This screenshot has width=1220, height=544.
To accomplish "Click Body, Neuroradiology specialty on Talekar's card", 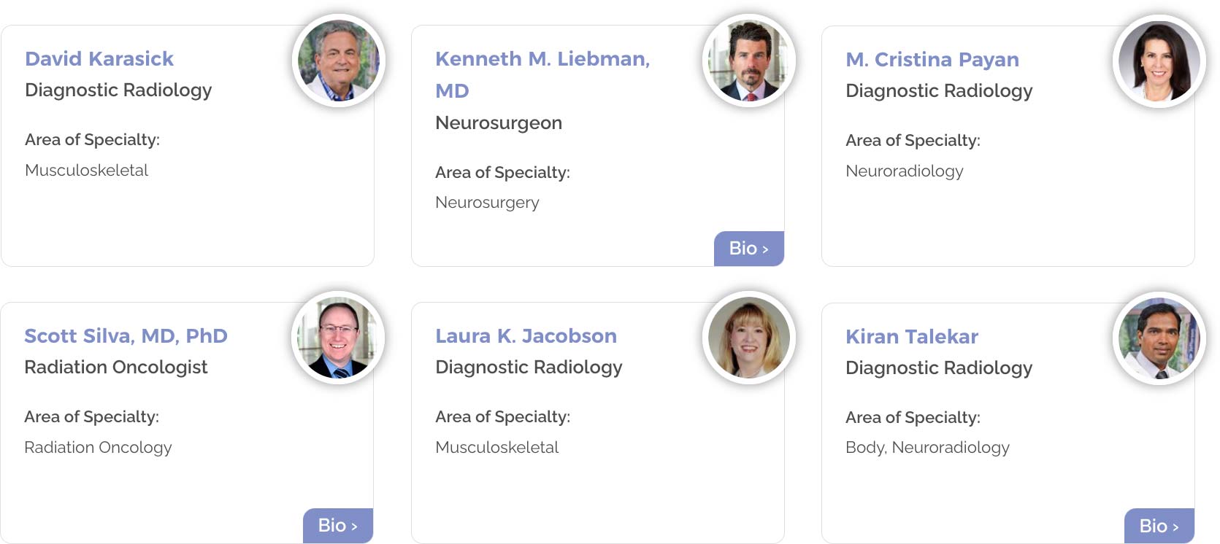I will (x=927, y=448).
